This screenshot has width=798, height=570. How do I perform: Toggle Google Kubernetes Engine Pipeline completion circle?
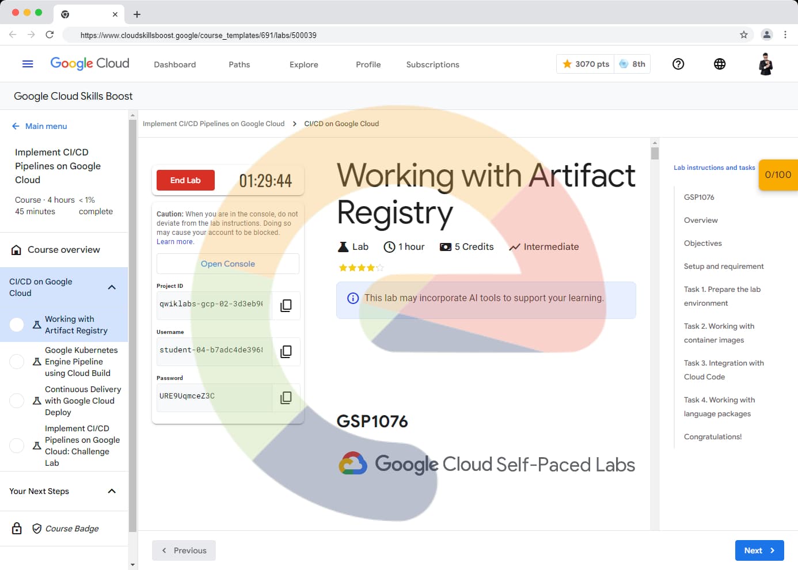click(x=17, y=362)
